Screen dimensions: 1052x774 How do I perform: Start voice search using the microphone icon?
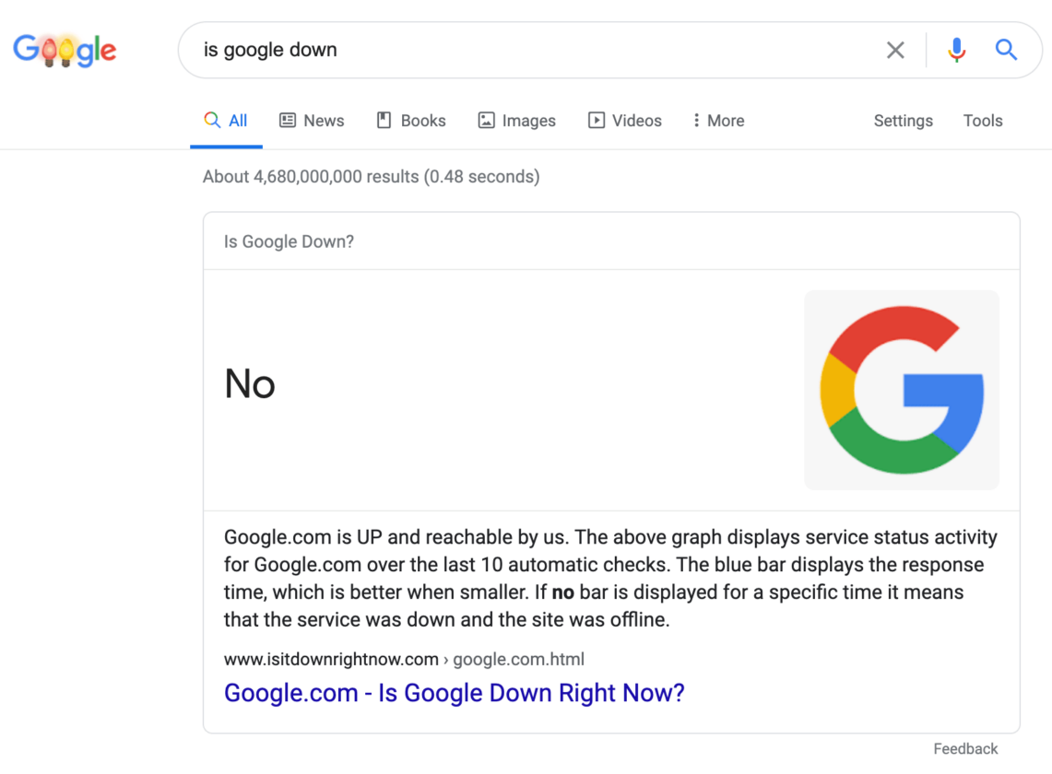click(956, 50)
